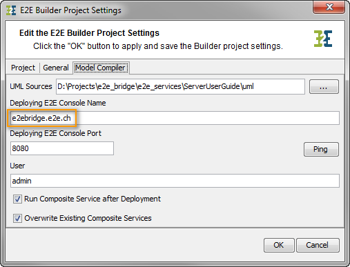Focus the Deploying E2E Console Name field

tap(175, 118)
